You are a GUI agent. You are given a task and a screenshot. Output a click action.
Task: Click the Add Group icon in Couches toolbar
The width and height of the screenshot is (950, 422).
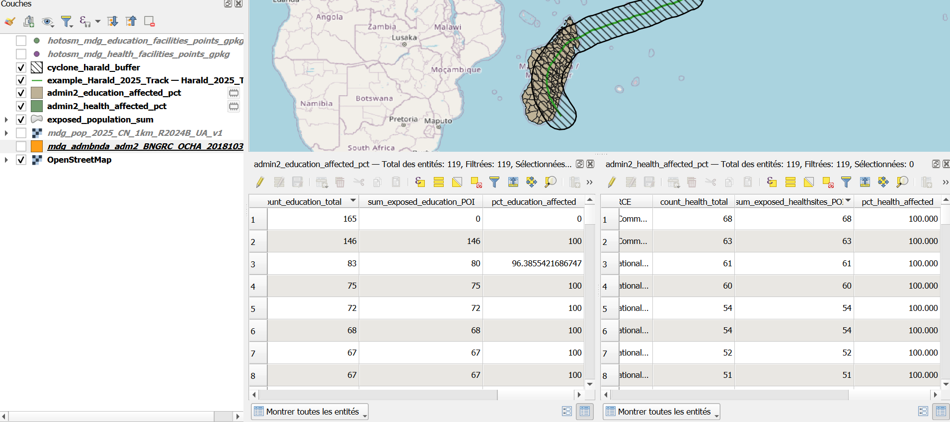(x=29, y=21)
